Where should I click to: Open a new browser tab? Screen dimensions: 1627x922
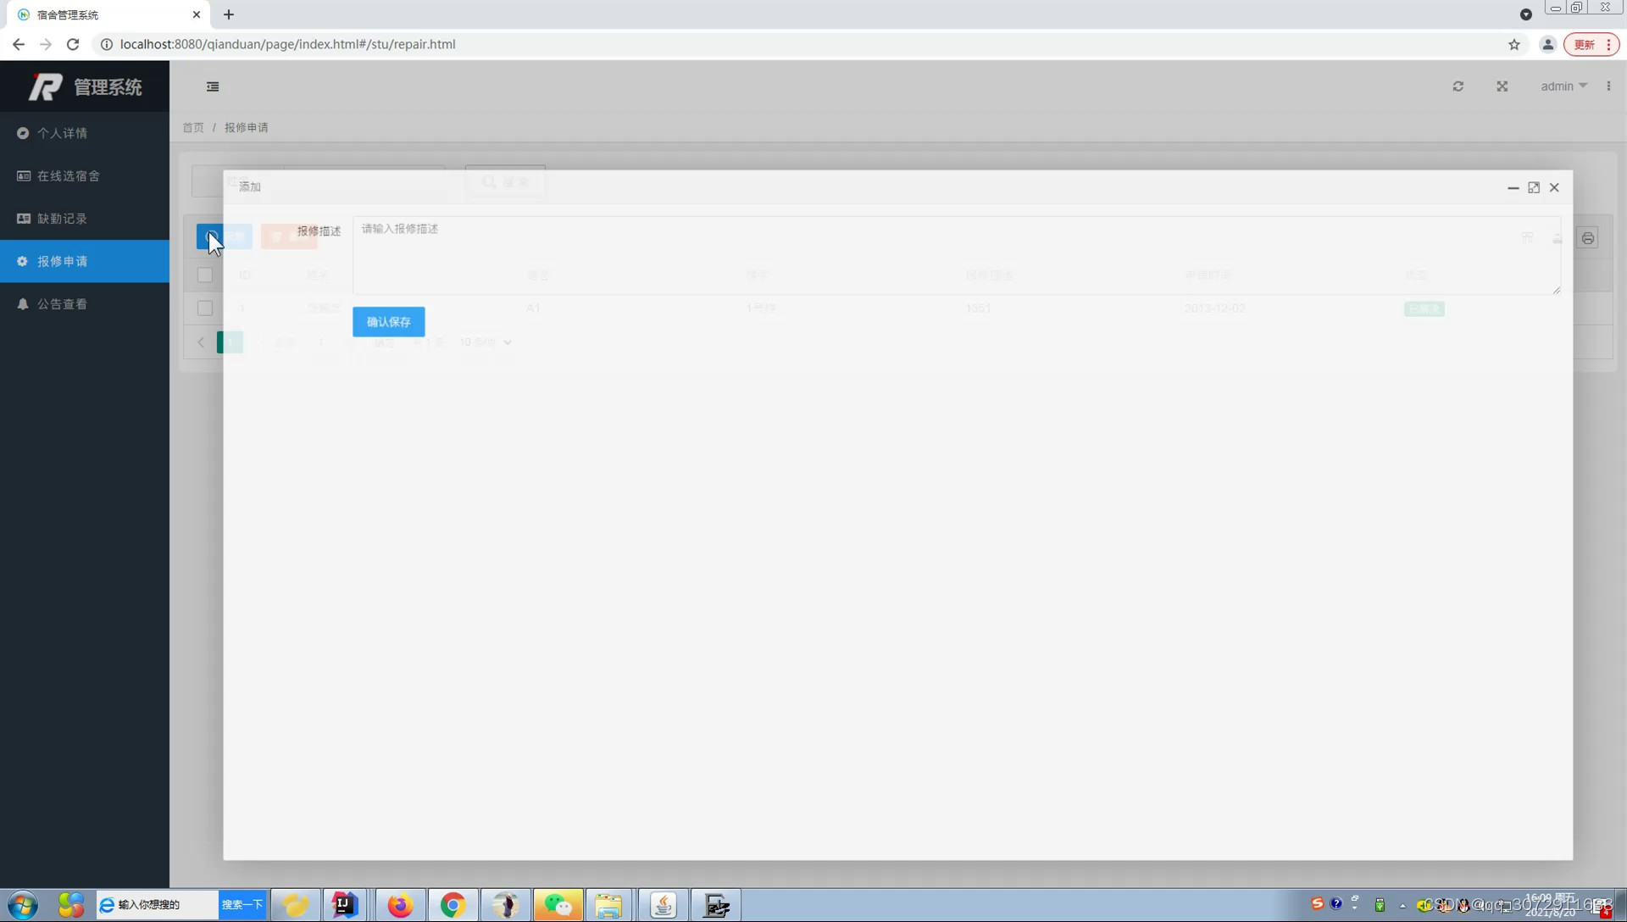[x=229, y=14]
